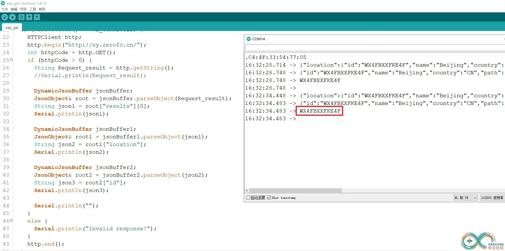Open the 帮助 menu
The height and width of the screenshot is (251, 505).
42,9
